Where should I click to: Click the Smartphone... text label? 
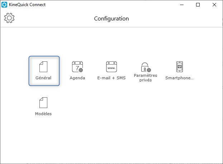[x=180, y=78]
